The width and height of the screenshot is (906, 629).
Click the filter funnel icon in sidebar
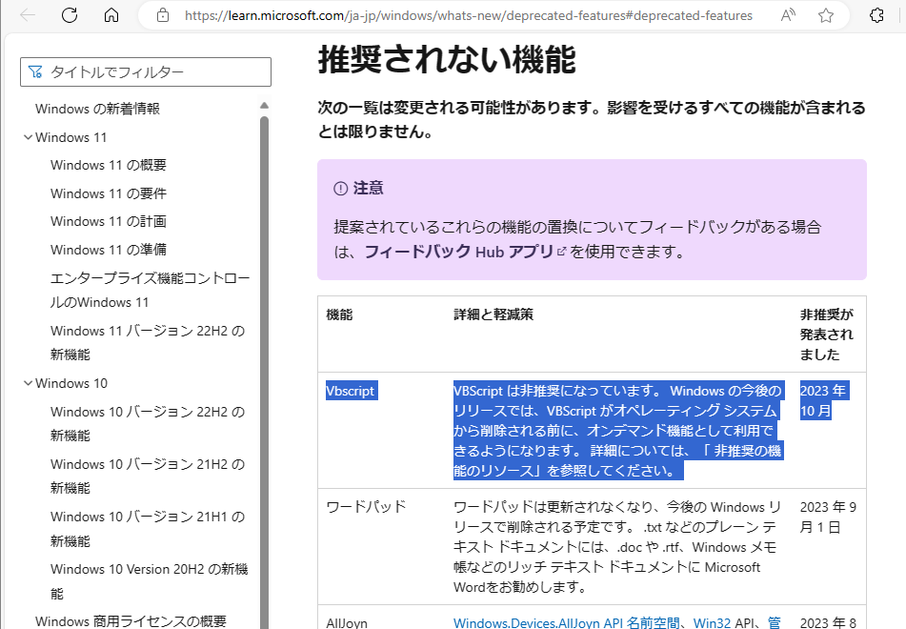coord(36,72)
